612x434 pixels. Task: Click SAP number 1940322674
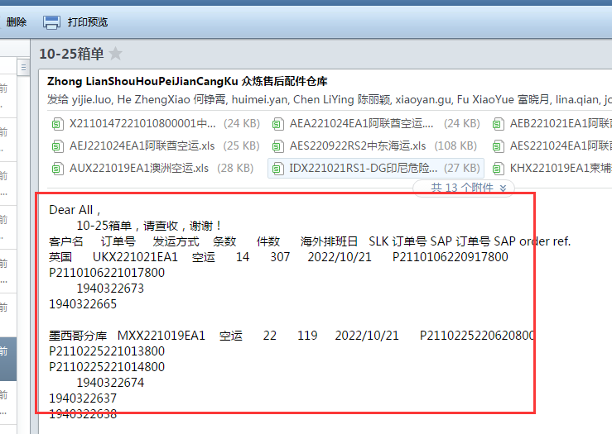tap(110, 383)
